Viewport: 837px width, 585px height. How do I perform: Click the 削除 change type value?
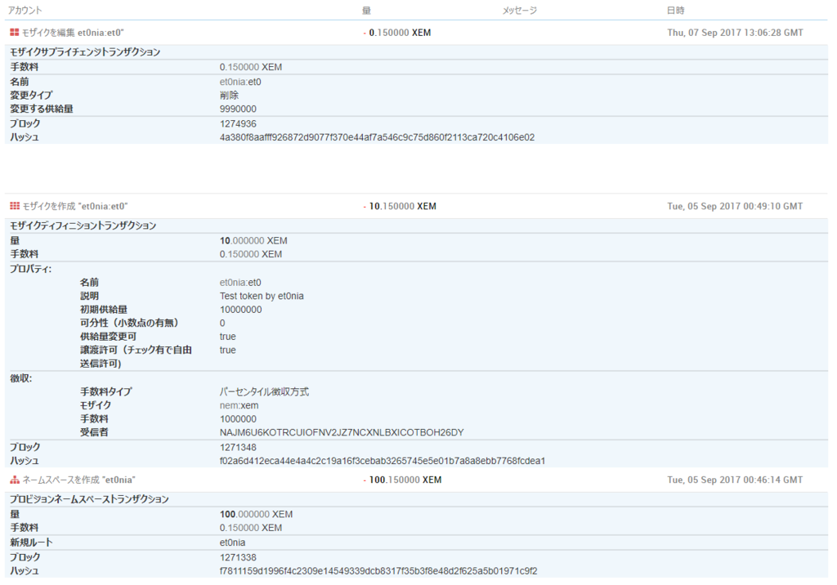[229, 96]
